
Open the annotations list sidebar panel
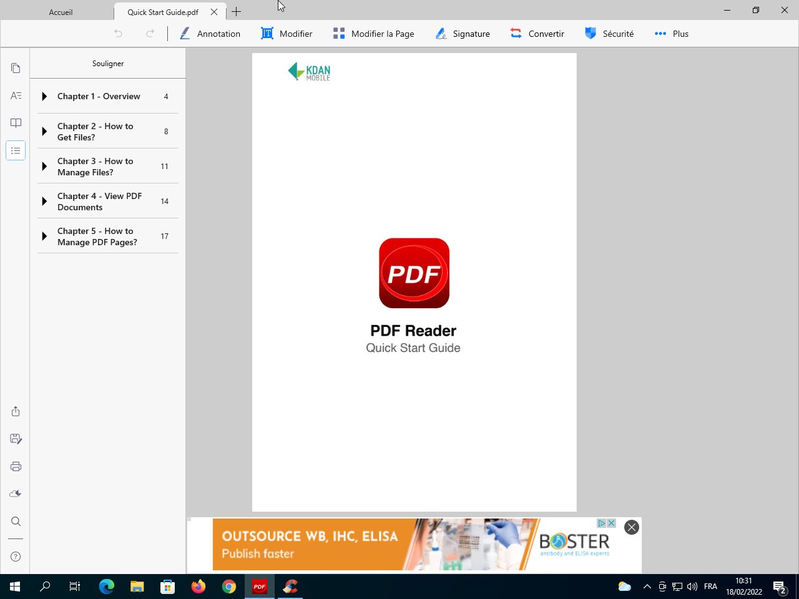click(x=16, y=95)
